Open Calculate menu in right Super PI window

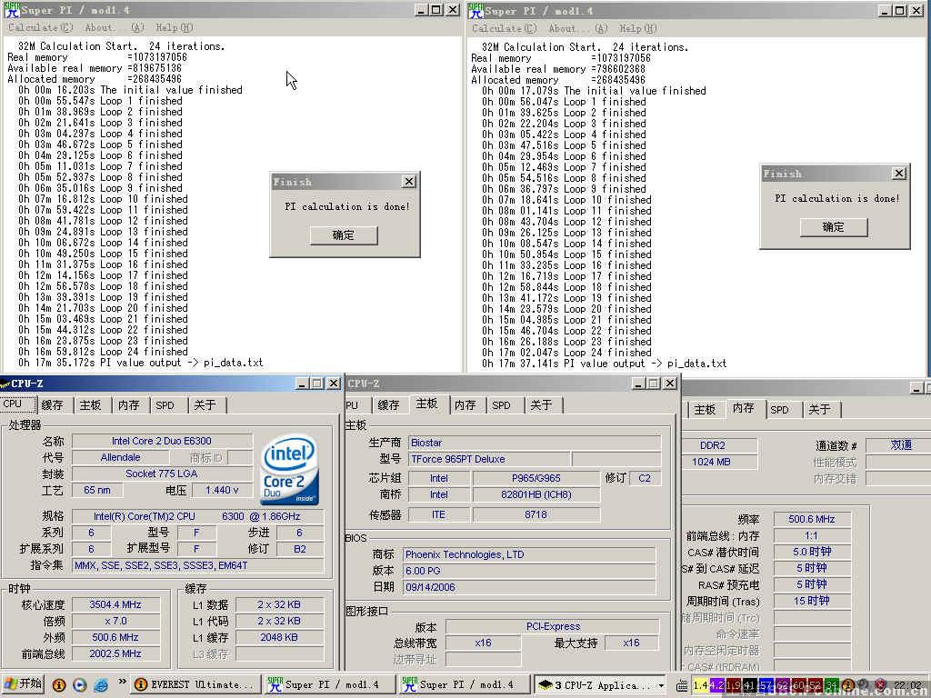coord(504,28)
